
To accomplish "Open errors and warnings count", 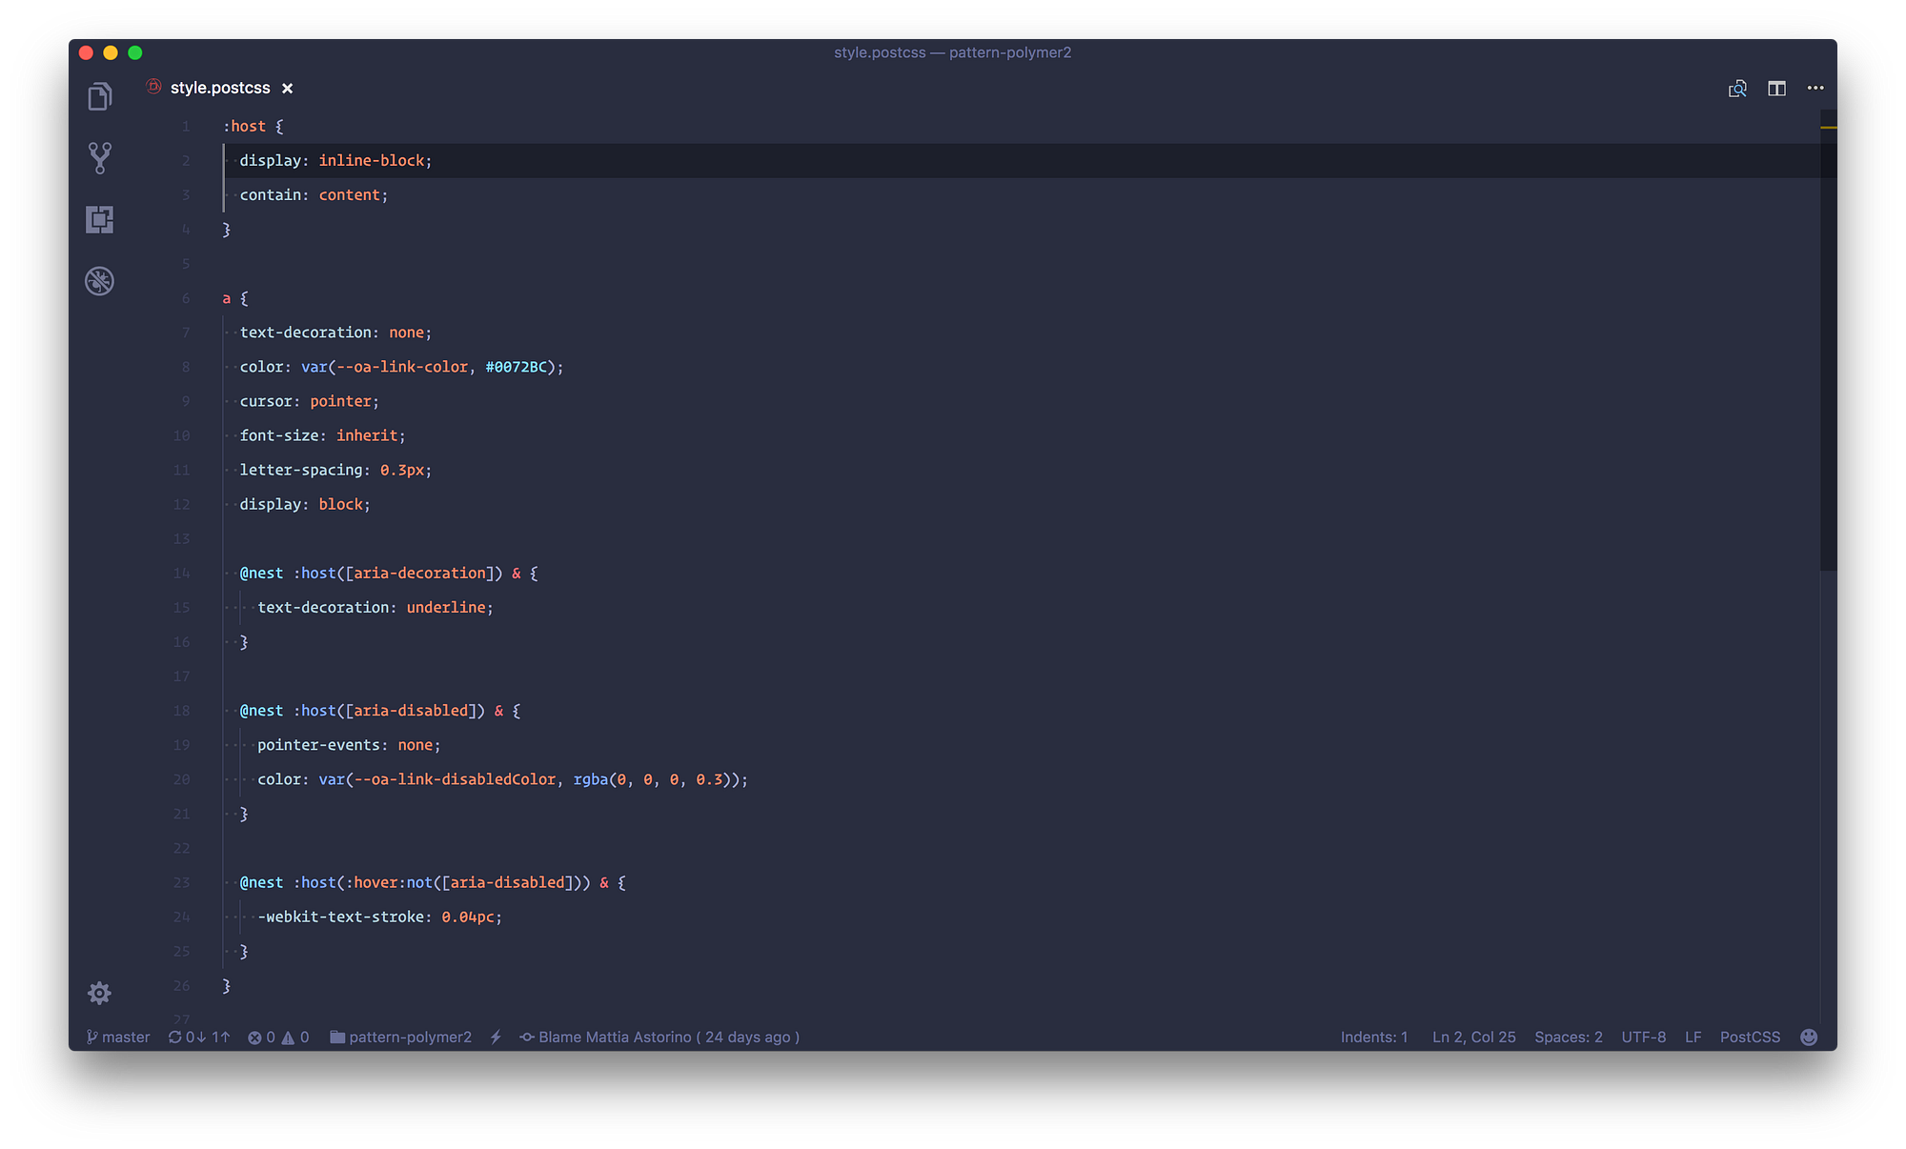I will pos(278,1038).
